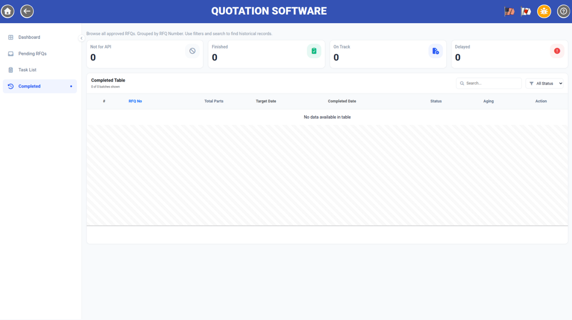Image resolution: width=572 pixels, height=320 pixels.
Task: Sort by RFQ No column header
Action: point(135,101)
